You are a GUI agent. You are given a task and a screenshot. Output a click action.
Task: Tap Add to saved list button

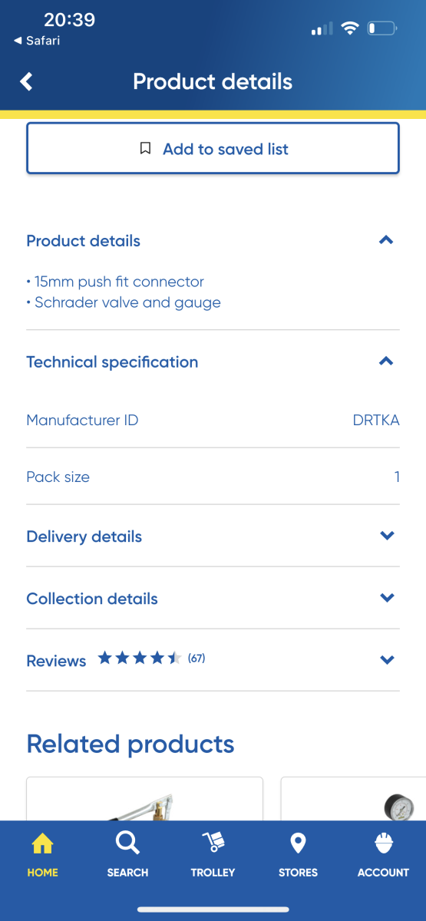click(213, 148)
